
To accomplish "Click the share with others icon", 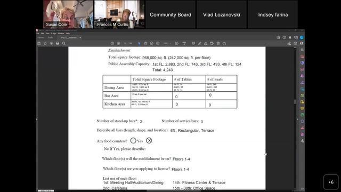I will 302,43.
